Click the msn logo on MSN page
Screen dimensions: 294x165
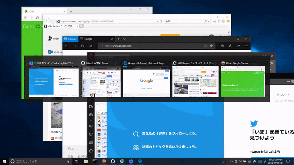pos(54,38)
